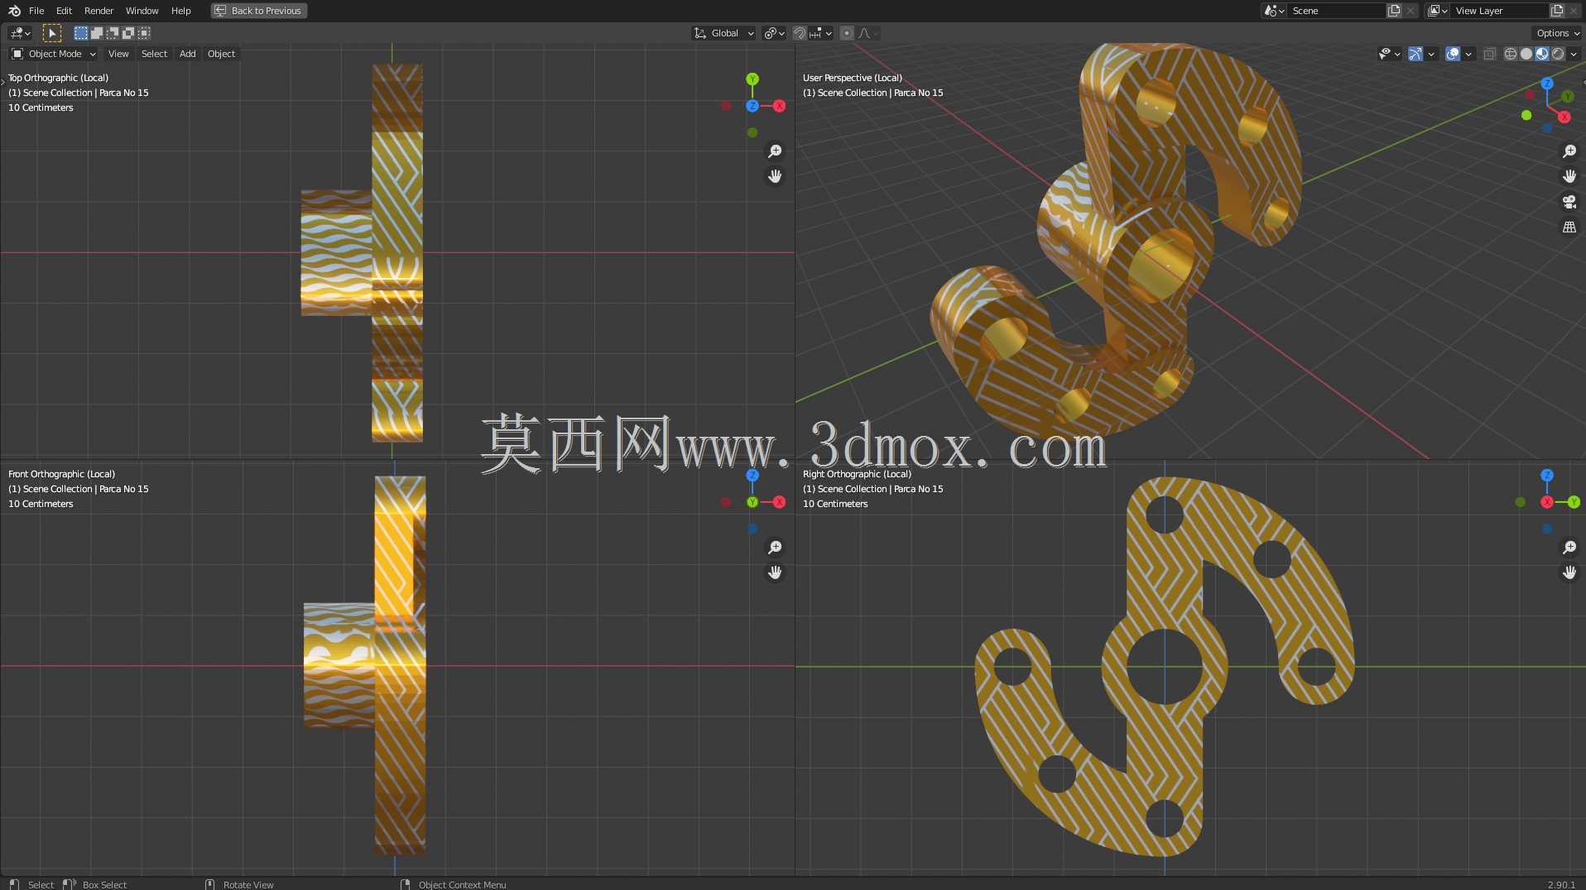Toggle show overlays button
Image resolution: width=1586 pixels, height=890 pixels.
point(1453,54)
